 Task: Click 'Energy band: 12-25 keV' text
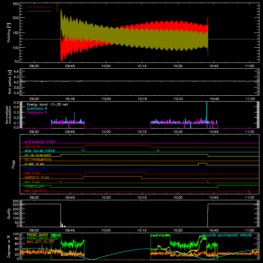pos(48,105)
